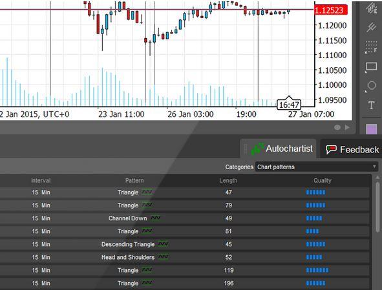Sort by the Length column header
382x290 pixels.
click(228, 180)
